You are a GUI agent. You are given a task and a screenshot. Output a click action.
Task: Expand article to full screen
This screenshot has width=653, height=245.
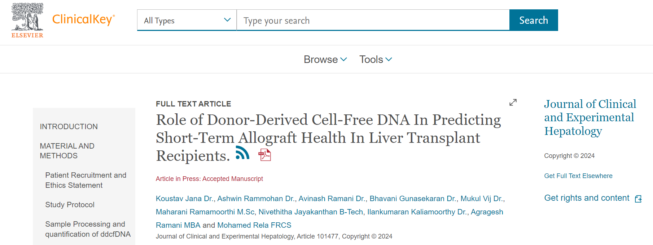point(513,103)
